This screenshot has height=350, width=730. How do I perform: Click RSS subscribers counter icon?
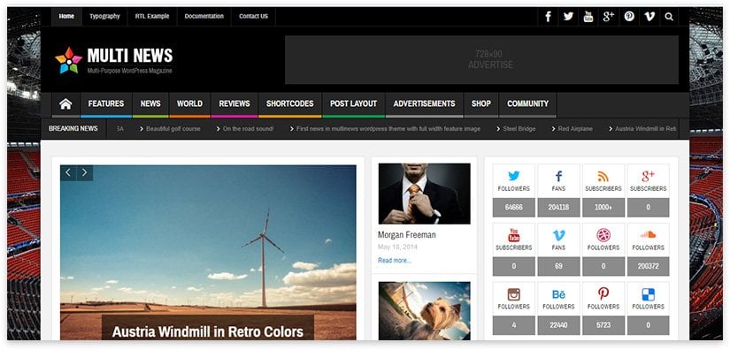pyautogui.click(x=603, y=177)
